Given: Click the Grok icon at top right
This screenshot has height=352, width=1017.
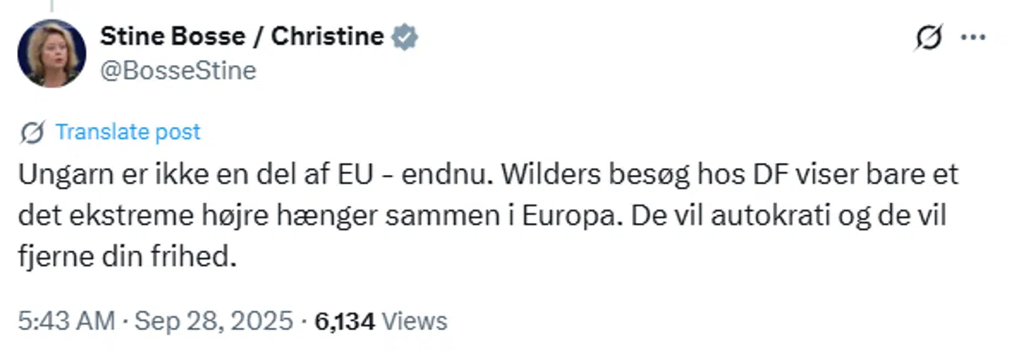Looking at the screenshot, I should coord(928,38).
